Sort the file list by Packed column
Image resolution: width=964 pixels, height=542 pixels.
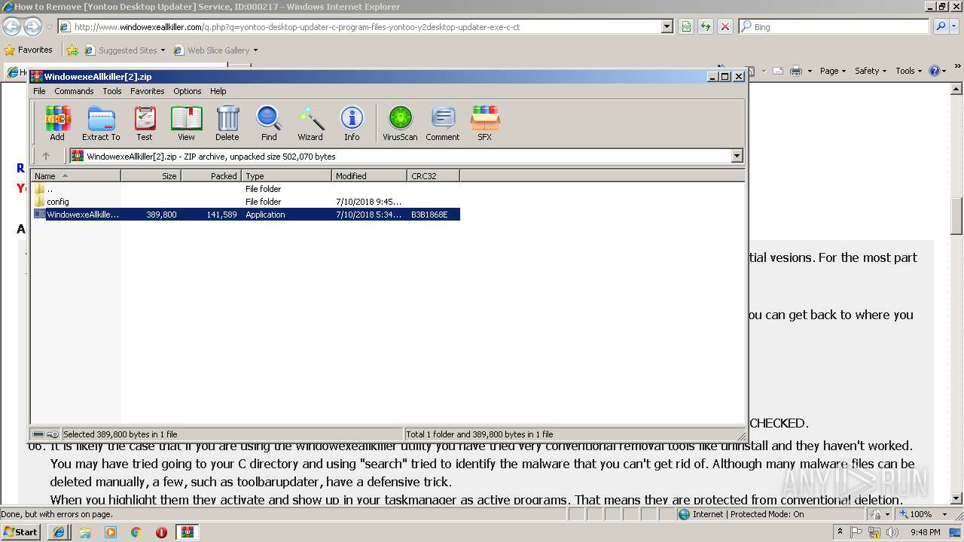click(x=211, y=175)
